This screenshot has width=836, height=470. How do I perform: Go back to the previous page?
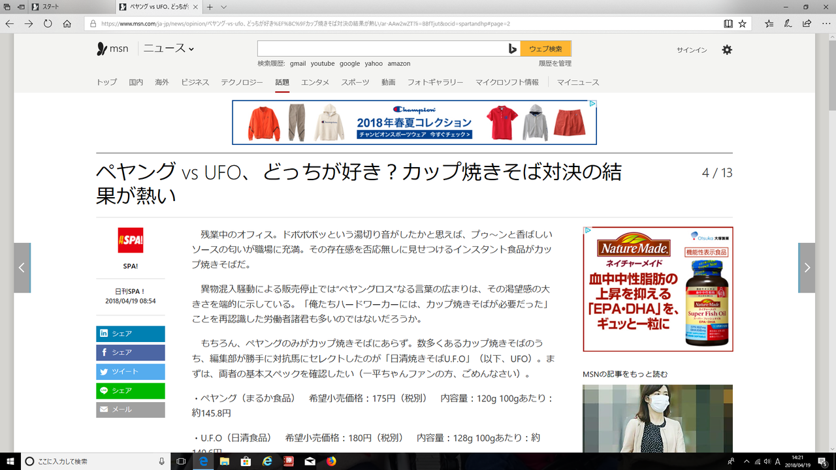coord(9,23)
